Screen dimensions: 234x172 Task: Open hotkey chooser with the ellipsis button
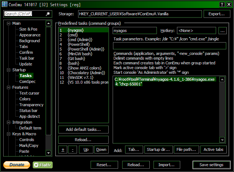(x=222, y=31)
